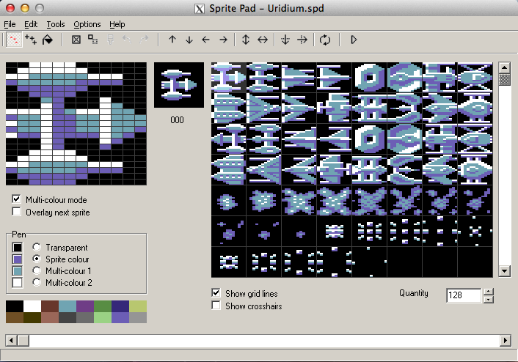Pick the dark blue palette colour
The width and height of the screenshot is (518, 362).
pos(120,306)
